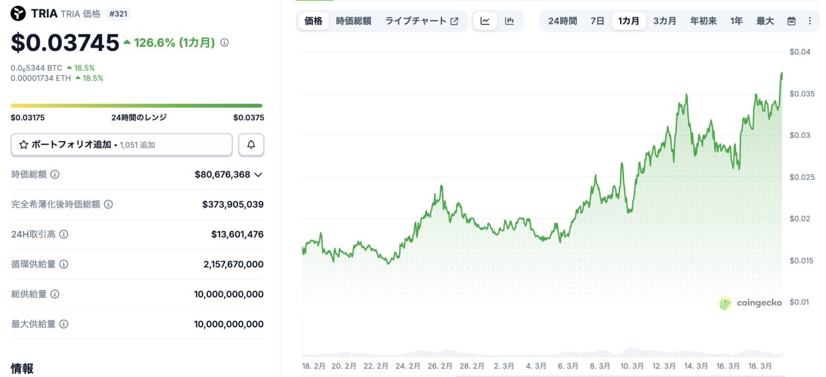Click info icon beside 最大供給量
The height and width of the screenshot is (377, 826).
(64, 324)
